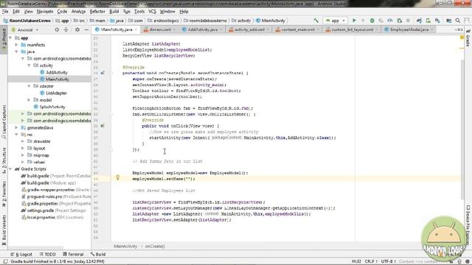The height and width of the screenshot is (265, 472).
Task: Toggle tool window quick-access icon bottom-left
Action: click(x=5, y=261)
